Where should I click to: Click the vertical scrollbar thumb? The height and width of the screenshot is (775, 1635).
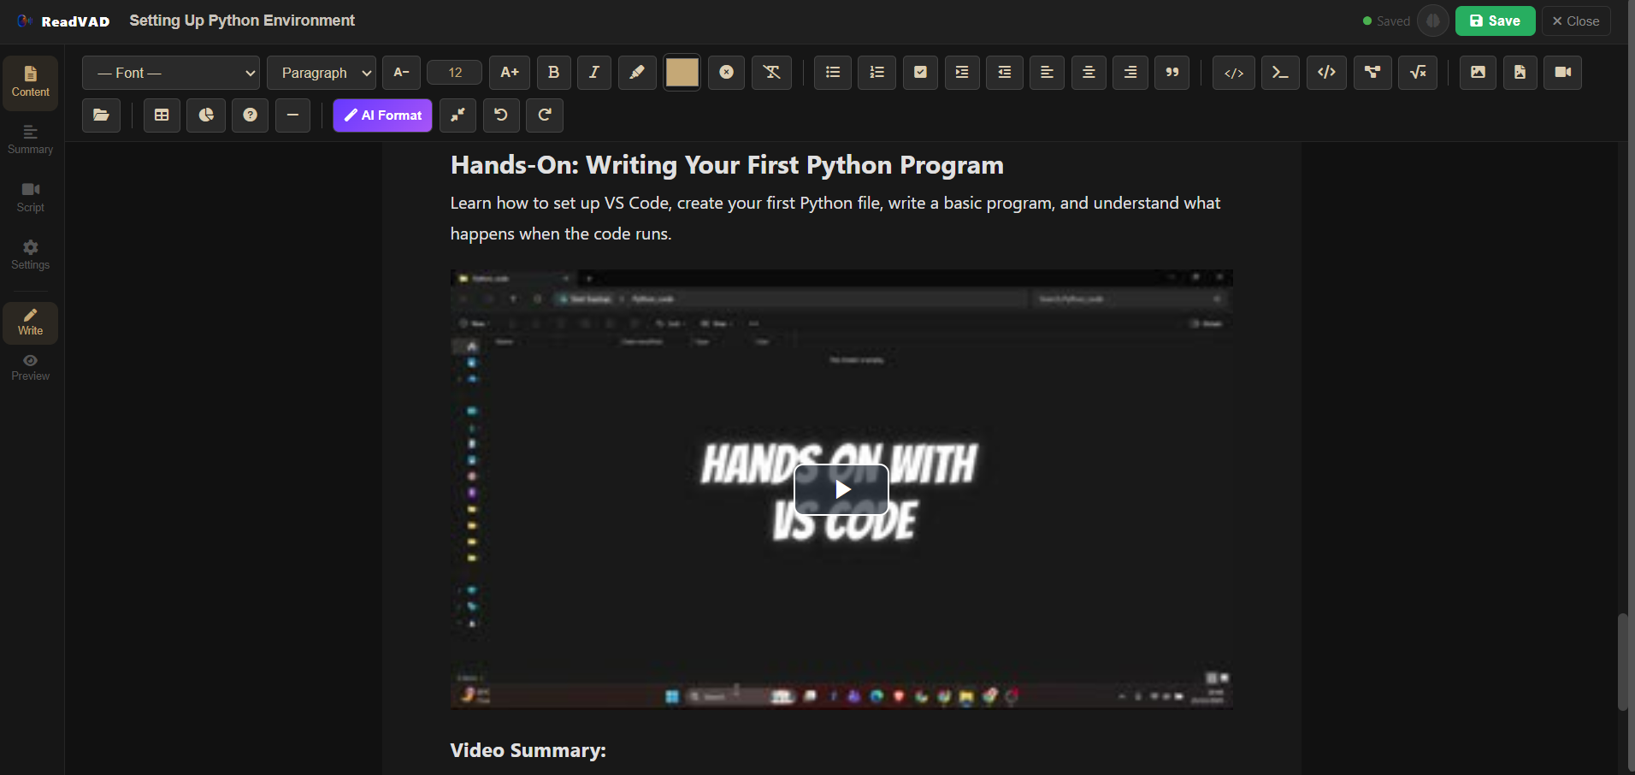[1622, 661]
